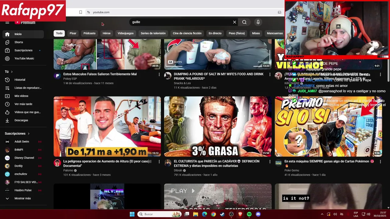Screen dimensions: 390x219
Task: Open Shorts in the sidebar
Action: (23, 42)
